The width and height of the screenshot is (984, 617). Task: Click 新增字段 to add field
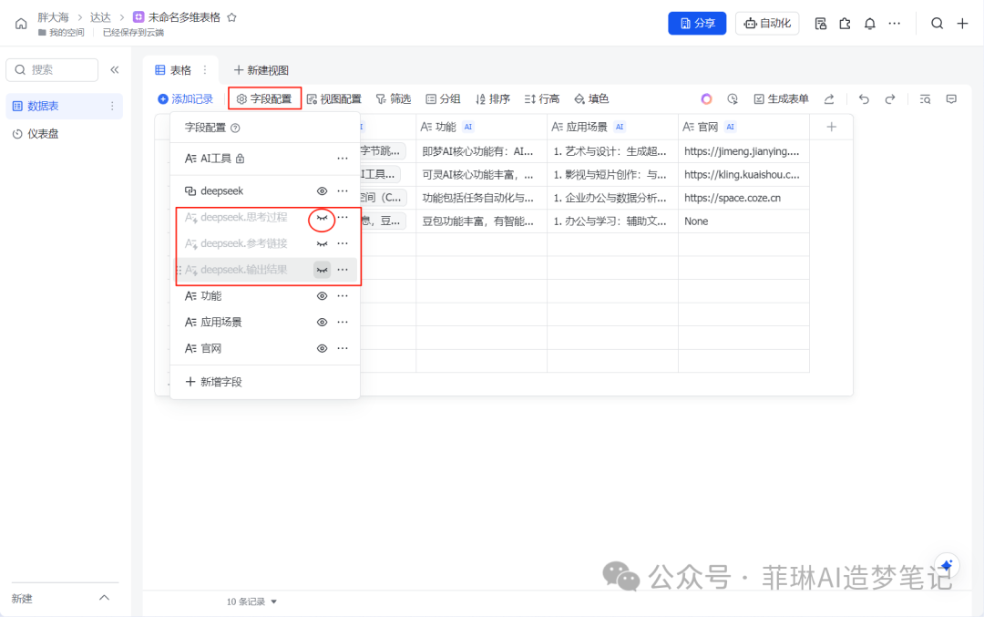point(214,382)
